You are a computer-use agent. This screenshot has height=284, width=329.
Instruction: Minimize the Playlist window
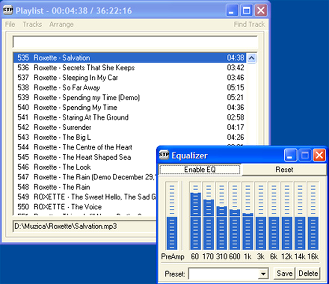click(232, 10)
